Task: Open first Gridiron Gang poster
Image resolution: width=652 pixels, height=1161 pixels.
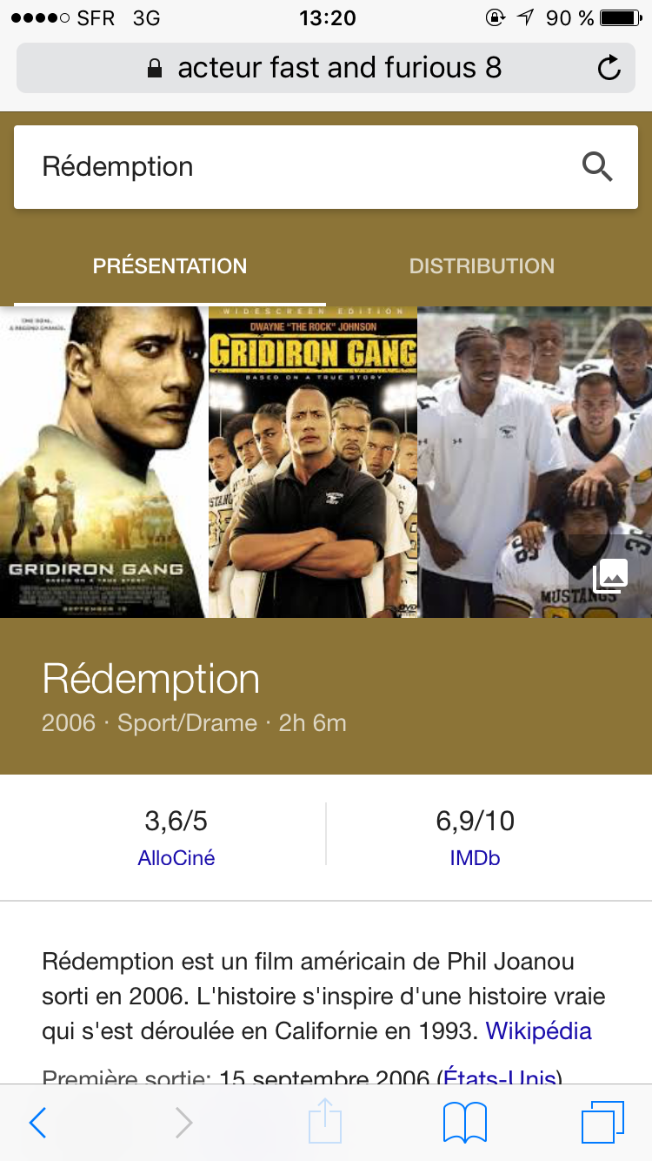Action: (103, 462)
